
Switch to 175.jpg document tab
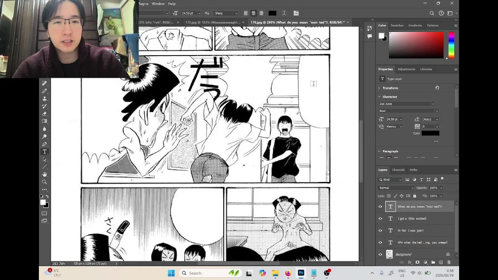pyautogui.click(x=212, y=23)
